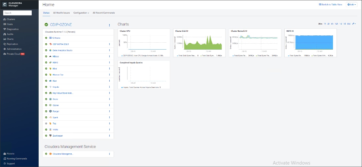Click the green health status icon for HDFS
The width and height of the screenshot is (362, 167).
[46, 63]
